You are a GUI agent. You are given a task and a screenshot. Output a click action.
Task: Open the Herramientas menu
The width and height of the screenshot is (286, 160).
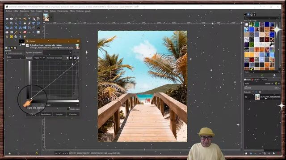click(63, 11)
